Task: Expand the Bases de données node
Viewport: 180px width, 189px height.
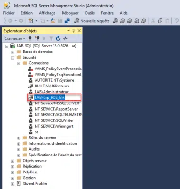Action: [x=13, y=52]
